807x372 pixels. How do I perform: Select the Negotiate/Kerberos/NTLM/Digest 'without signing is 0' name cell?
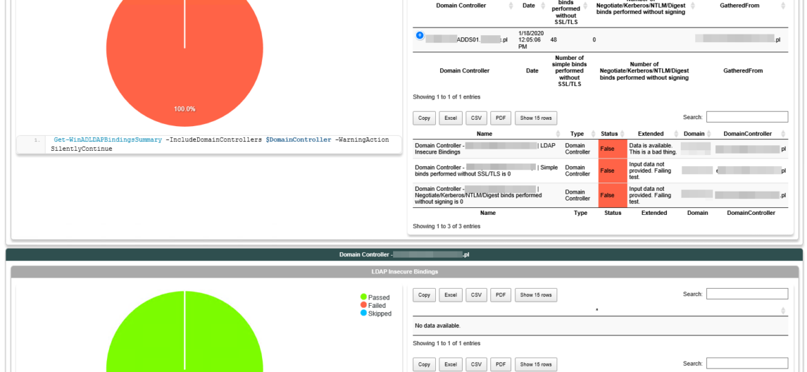click(x=488, y=195)
